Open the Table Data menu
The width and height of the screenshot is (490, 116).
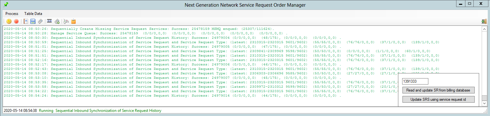point(33,14)
